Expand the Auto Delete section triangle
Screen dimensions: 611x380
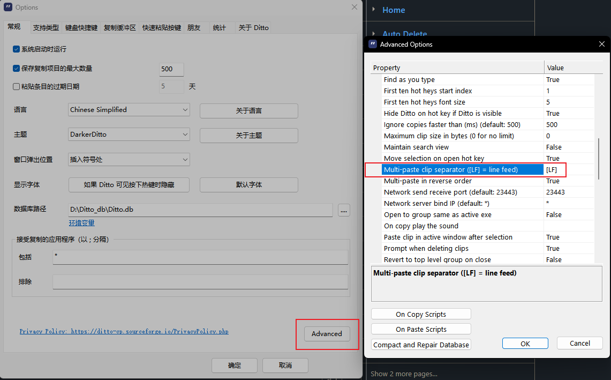pyautogui.click(x=373, y=34)
